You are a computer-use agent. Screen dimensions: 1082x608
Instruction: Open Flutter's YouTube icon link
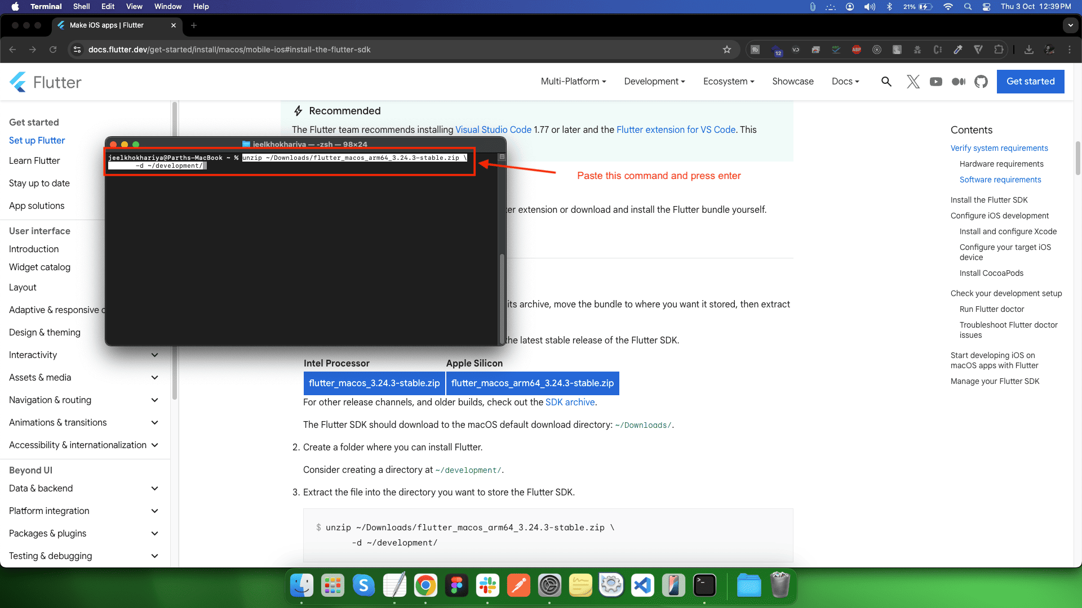(936, 82)
